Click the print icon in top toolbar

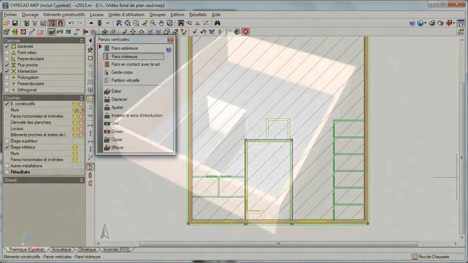(432, 23)
